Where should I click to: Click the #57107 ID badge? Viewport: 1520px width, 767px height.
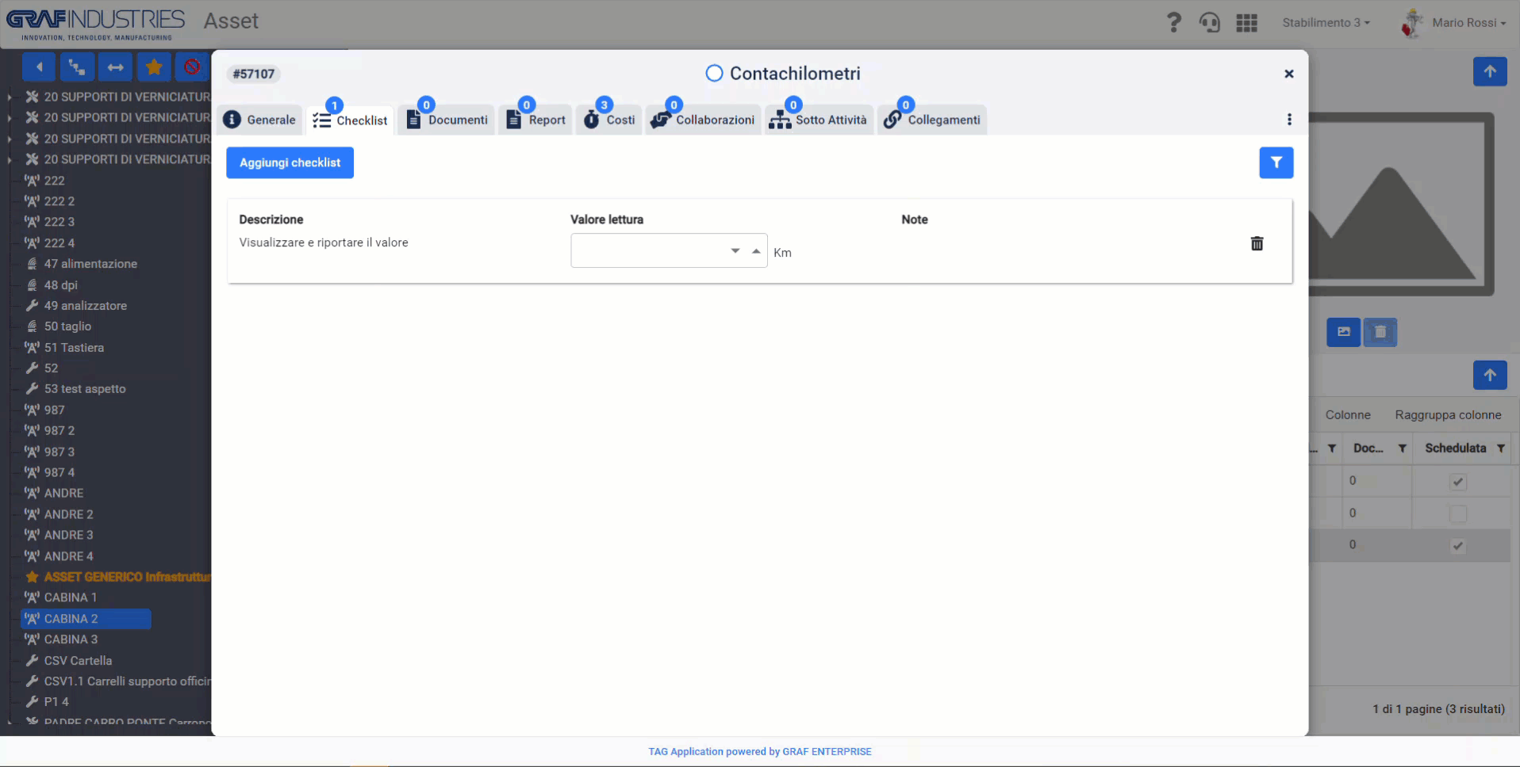(x=254, y=74)
